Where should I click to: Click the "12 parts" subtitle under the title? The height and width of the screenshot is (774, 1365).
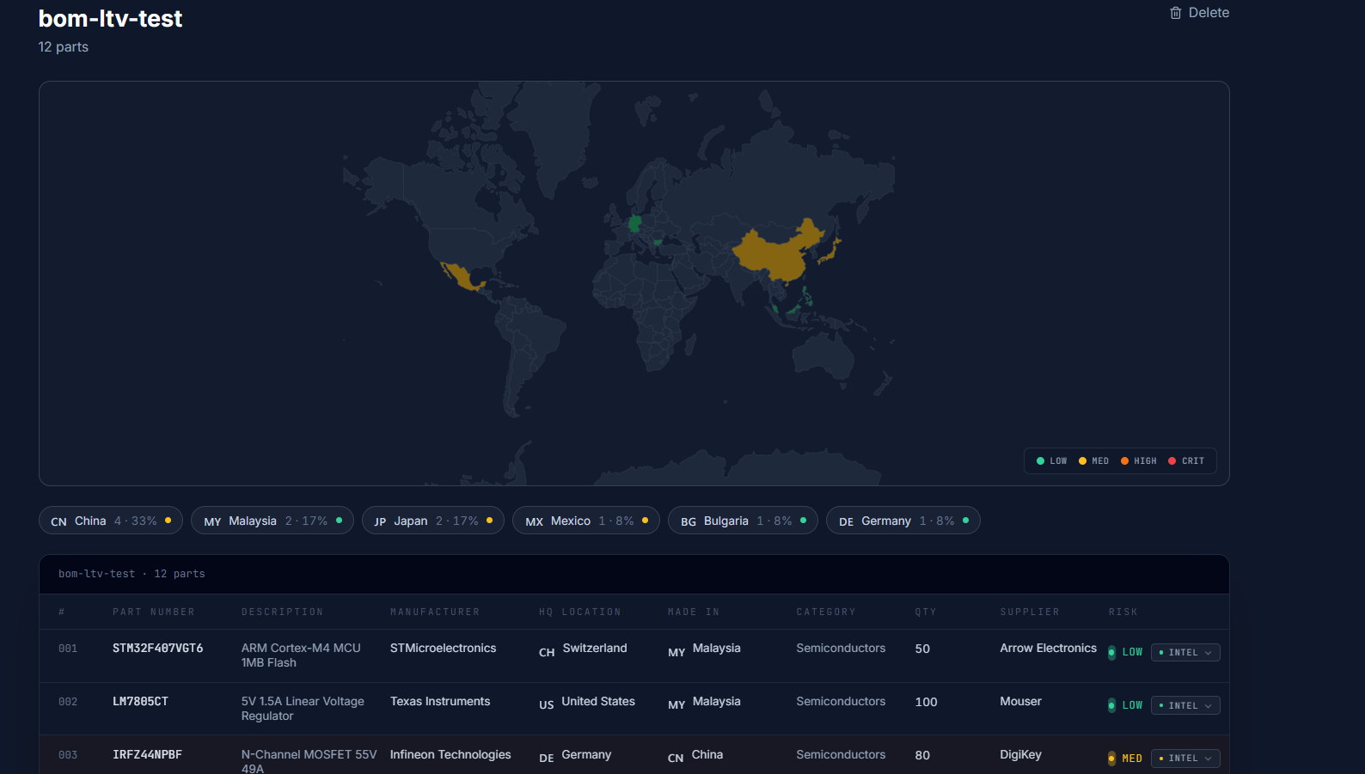[63, 47]
